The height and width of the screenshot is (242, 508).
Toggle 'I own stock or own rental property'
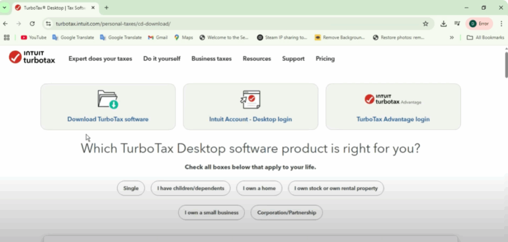[x=336, y=188]
